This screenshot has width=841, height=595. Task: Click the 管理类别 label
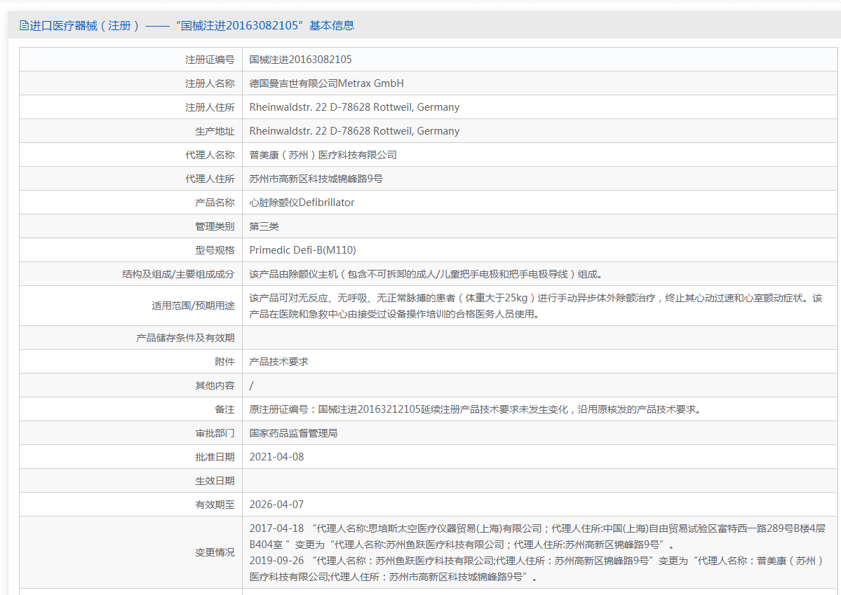click(215, 226)
